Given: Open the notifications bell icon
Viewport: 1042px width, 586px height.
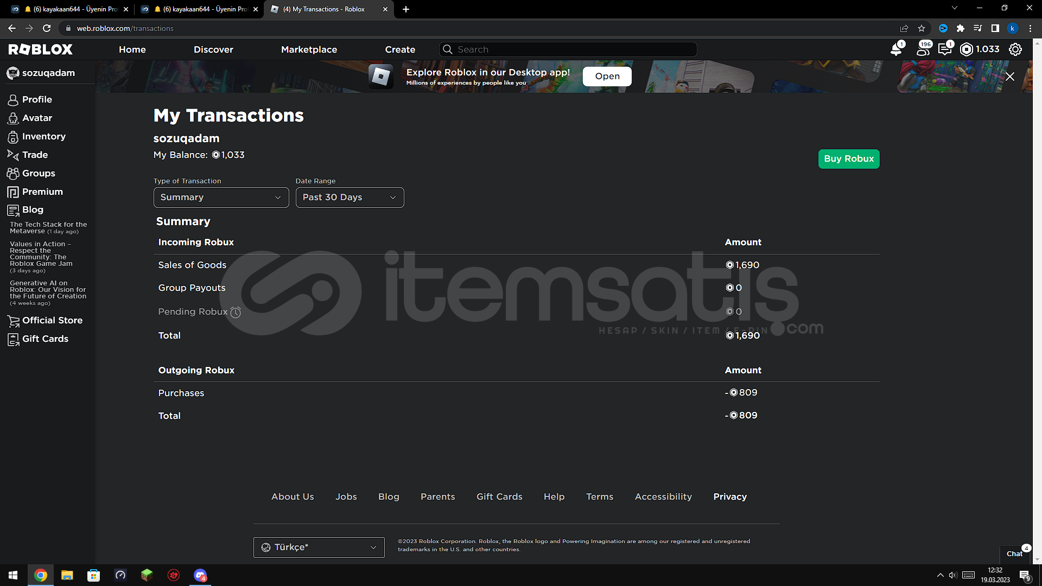Looking at the screenshot, I should pyautogui.click(x=896, y=49).
